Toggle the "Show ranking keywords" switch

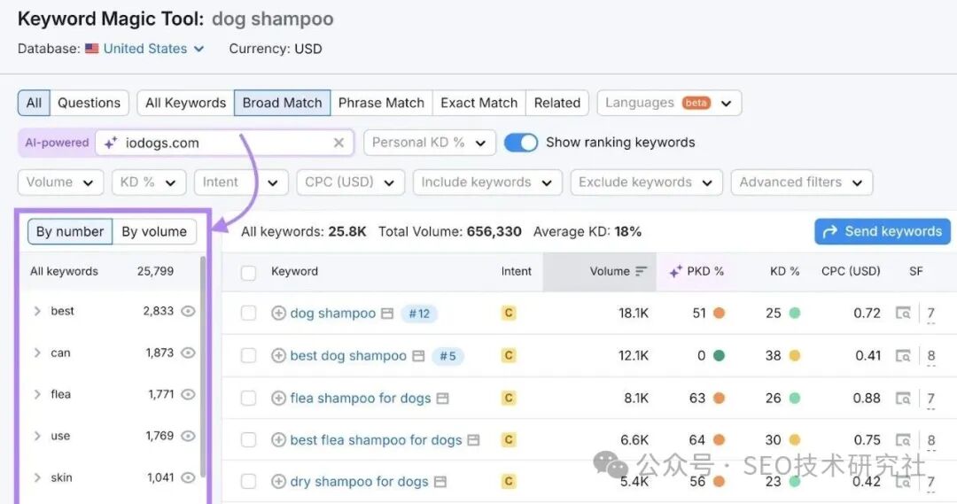pyautogui.click(x=521, y=143)
